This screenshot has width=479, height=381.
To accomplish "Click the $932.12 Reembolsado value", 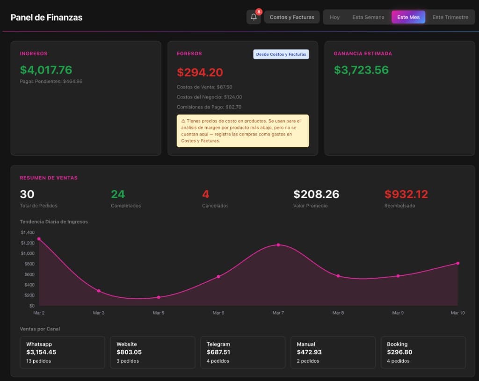I will [406, 194].
